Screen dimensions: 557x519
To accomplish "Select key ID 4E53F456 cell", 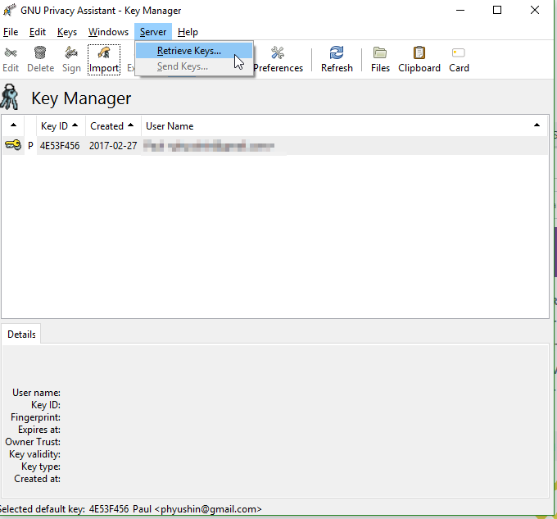I will pos(60,146).
